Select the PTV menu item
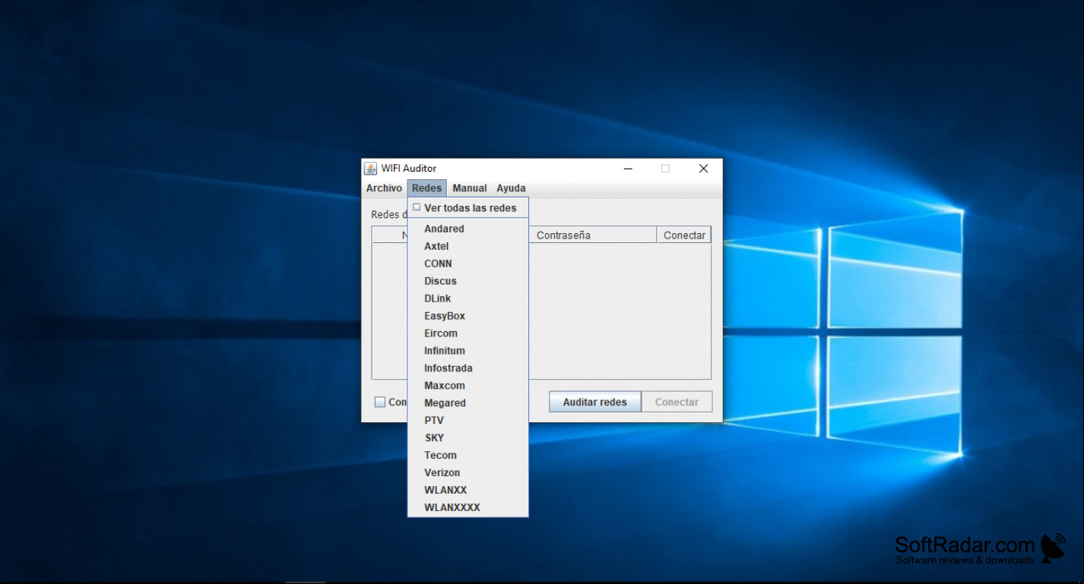 (x=468, y=421)
